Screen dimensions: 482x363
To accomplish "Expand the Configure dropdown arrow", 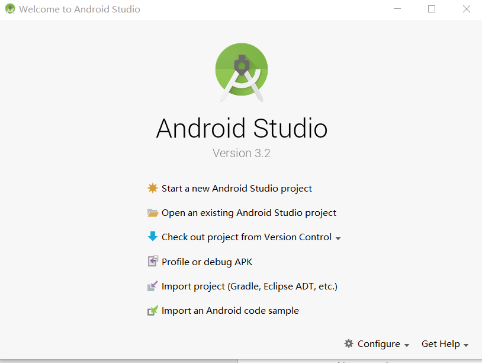I will pyautogui.click(x=407, y=345).
